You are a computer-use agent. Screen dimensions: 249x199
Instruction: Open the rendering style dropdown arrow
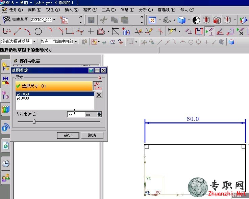coord(189,20)
